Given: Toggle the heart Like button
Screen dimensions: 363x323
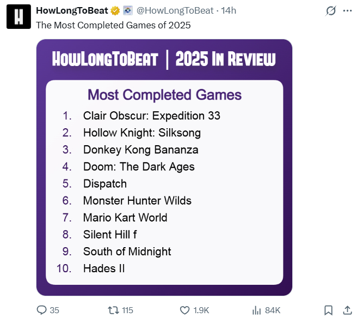Looking at the screenshot, I should coord(185,310).
